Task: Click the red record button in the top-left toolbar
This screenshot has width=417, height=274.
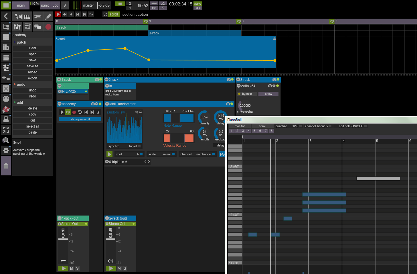Action: [48, 27]
